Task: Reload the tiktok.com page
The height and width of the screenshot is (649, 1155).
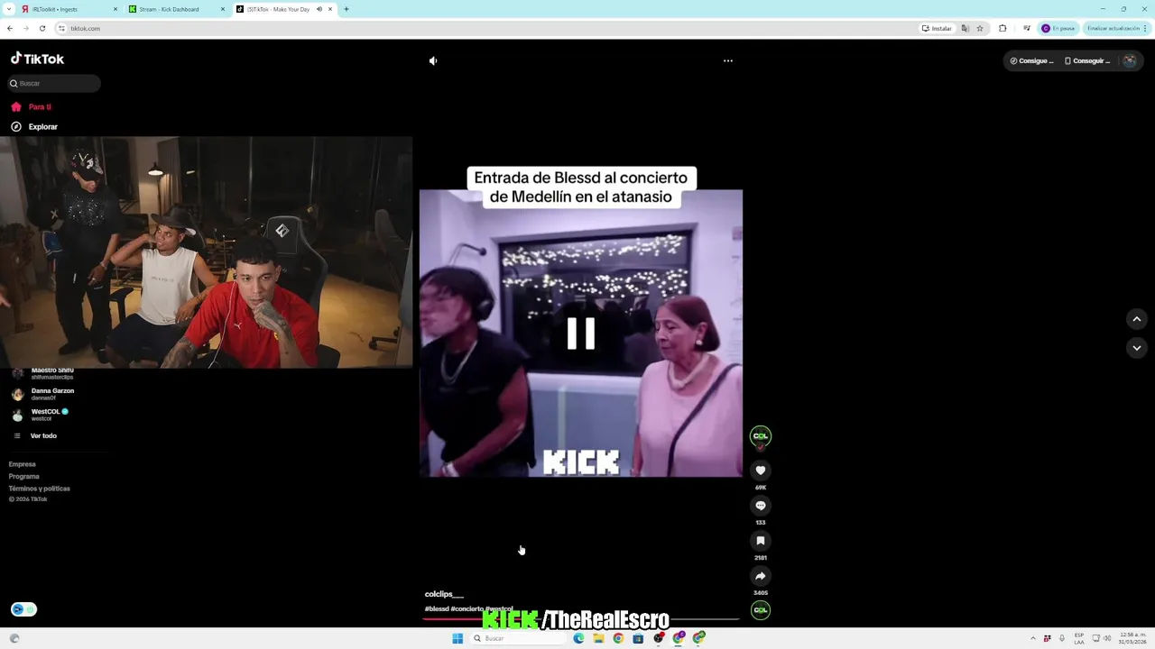Action: pyautogui.click(x=42, y=28)
